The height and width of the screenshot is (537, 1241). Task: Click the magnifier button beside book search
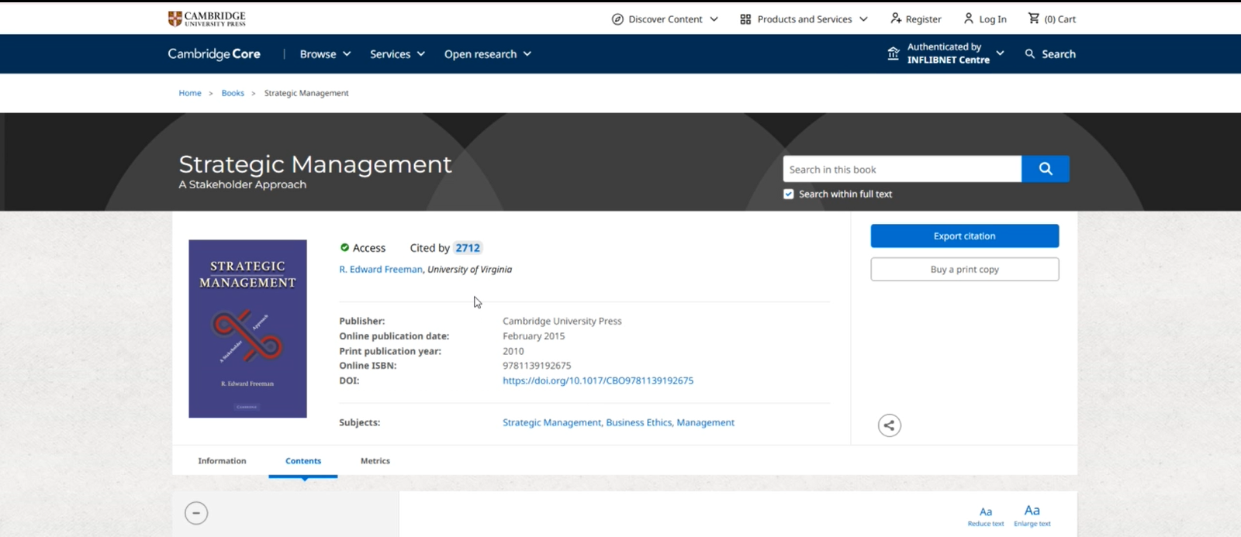(x=1045, y=169)
